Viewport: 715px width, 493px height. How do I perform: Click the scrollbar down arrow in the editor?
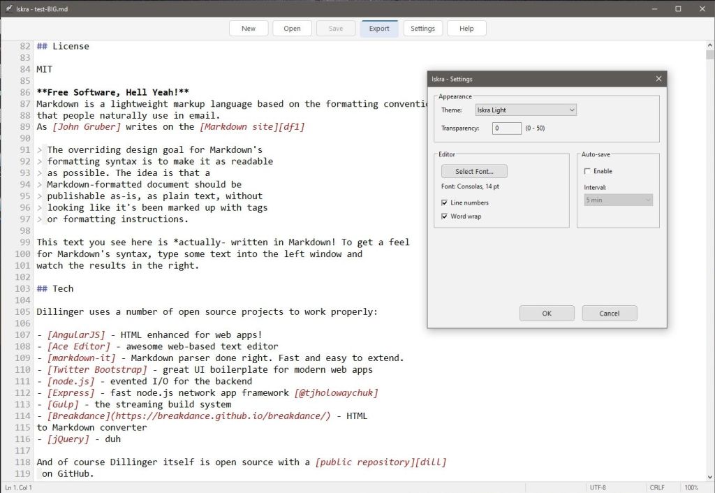[x=709, y=476]
